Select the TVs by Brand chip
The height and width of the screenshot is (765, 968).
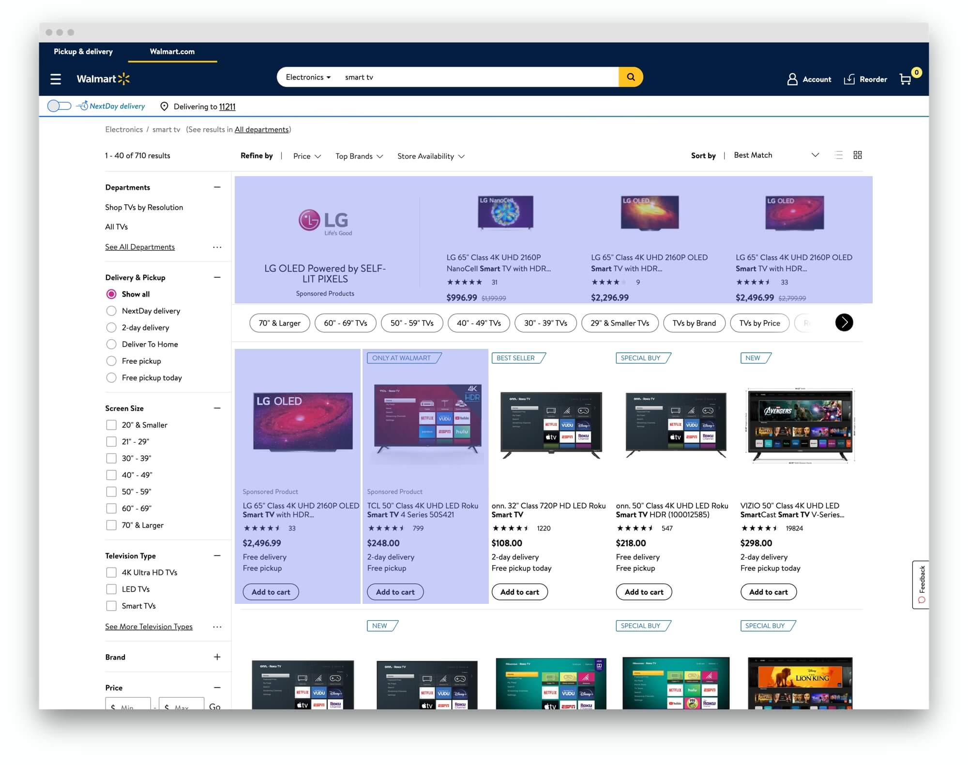click(x=694, y=323)
